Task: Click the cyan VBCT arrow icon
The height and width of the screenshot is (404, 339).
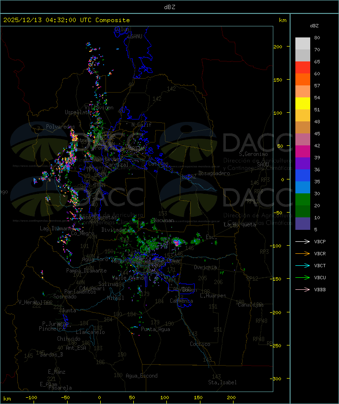Action: pyautogui.click(x=303, y=265)
